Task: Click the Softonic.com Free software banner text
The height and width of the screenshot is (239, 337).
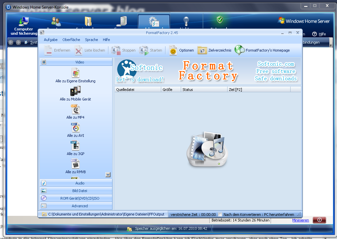Action: pyautogui.click(x=276, y=71)
